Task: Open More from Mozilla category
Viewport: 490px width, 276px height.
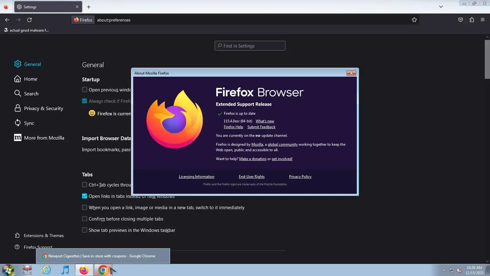Action: coord(39,138)
